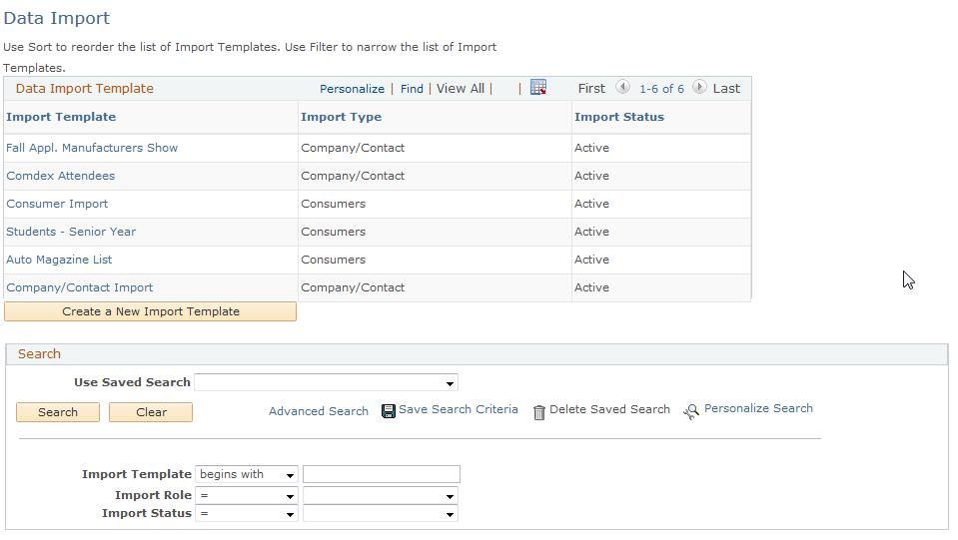Click the Search section header
Viewport: 958px width, 540px height.
tap(39, 354)
